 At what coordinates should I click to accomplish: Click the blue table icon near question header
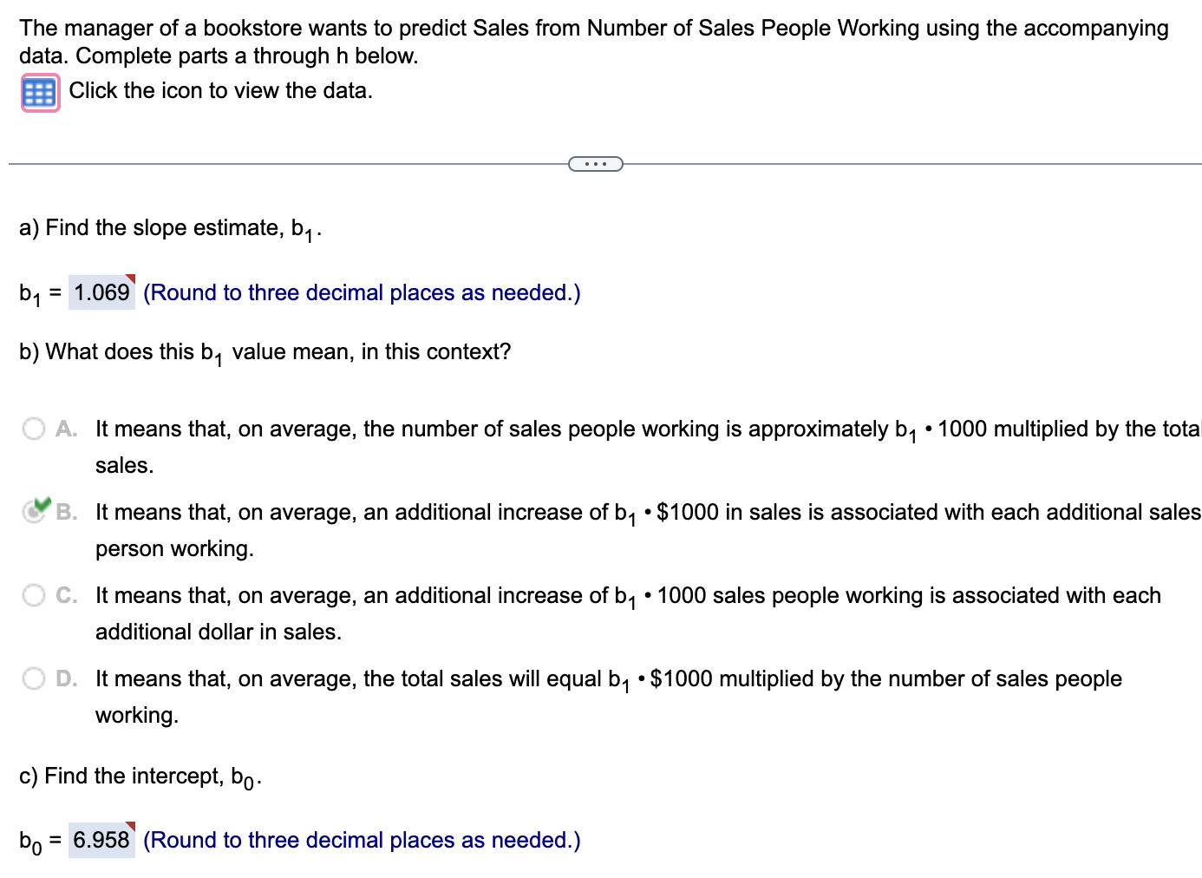39,91
